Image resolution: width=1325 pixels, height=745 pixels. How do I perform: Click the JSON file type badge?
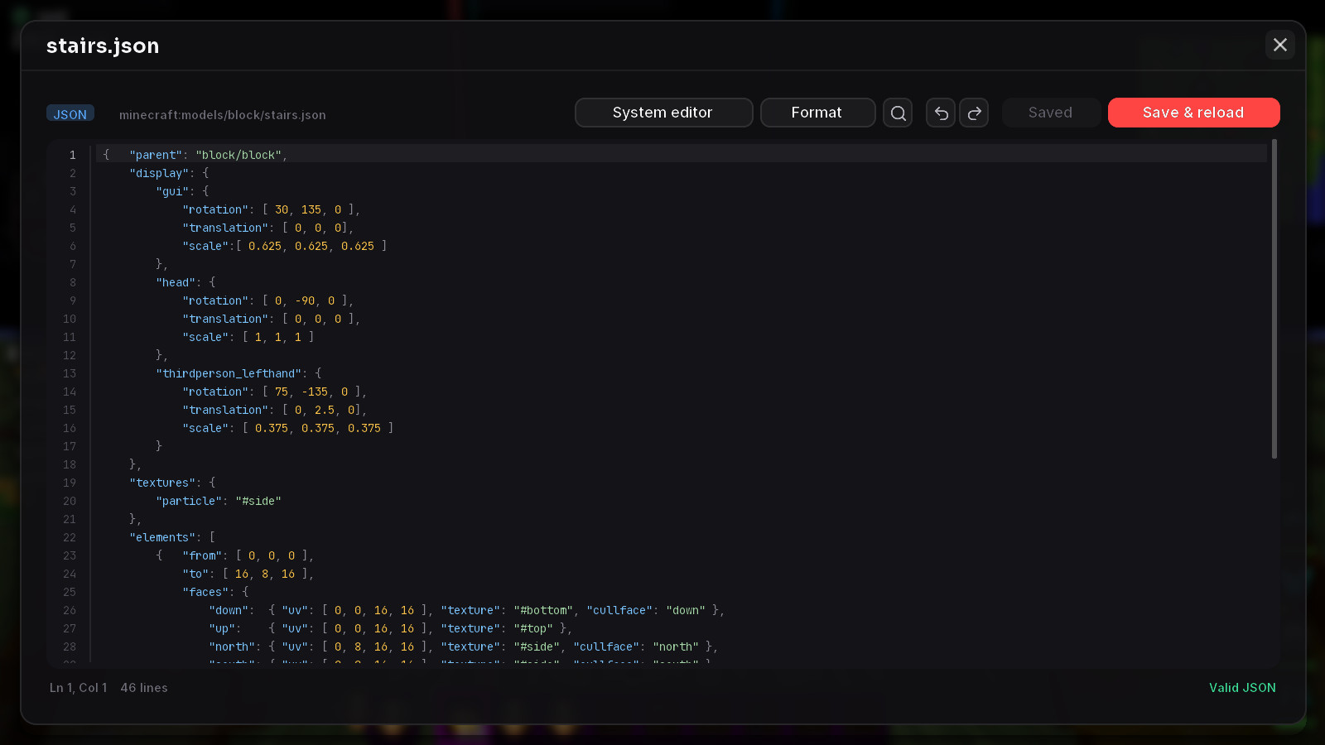(x=70, y=114)
